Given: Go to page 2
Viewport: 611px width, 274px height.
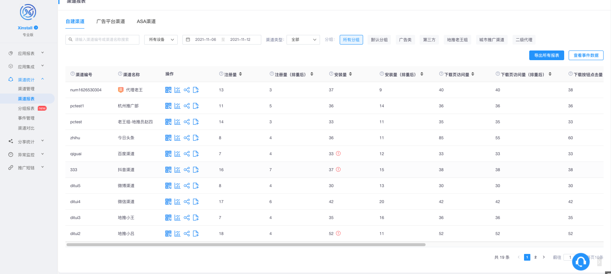Looking at the screenshot, I should click(536, 257).
